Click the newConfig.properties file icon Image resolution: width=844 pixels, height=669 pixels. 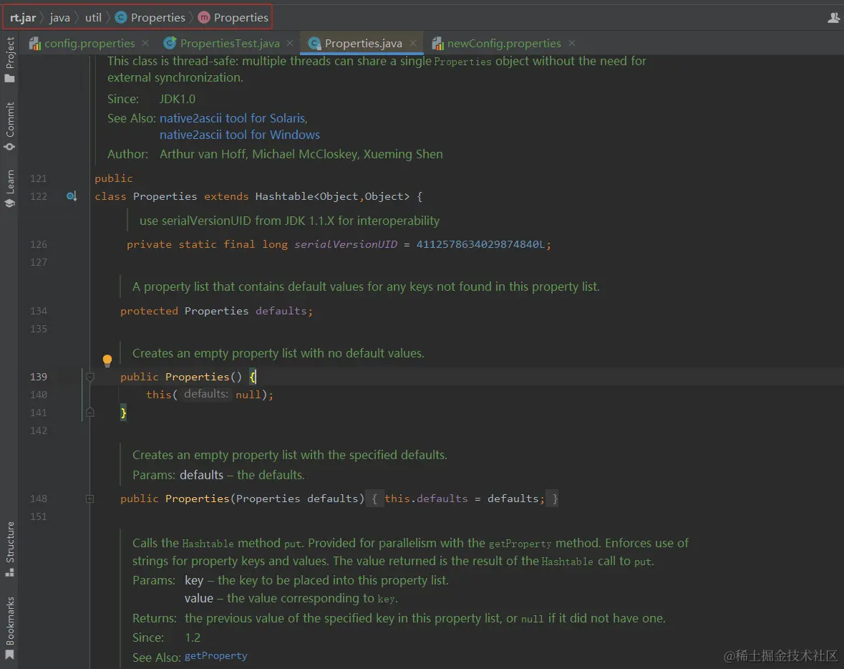[437, 43]
